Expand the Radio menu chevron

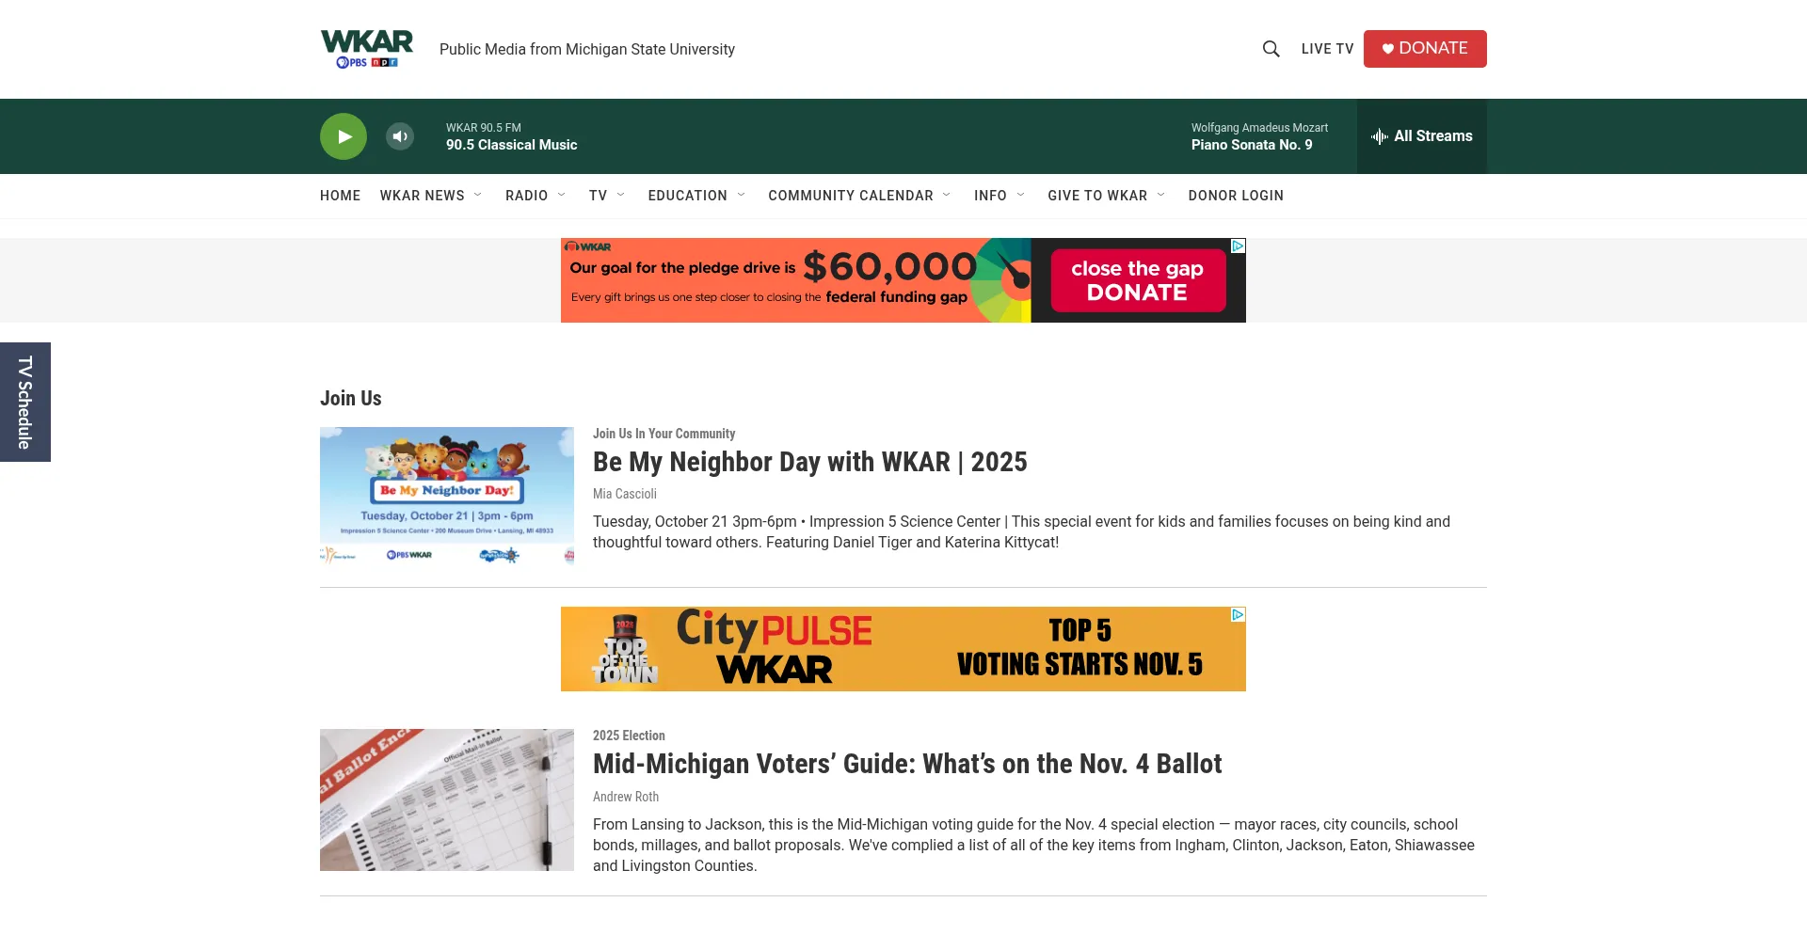click(562, 196)
